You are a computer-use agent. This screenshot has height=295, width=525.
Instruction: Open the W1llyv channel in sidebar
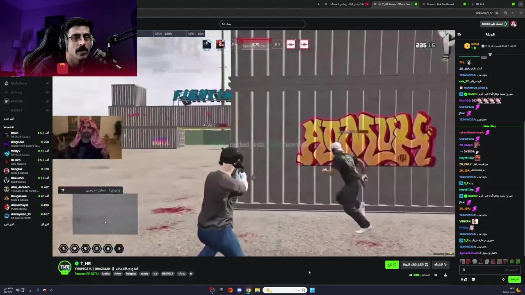25,153
